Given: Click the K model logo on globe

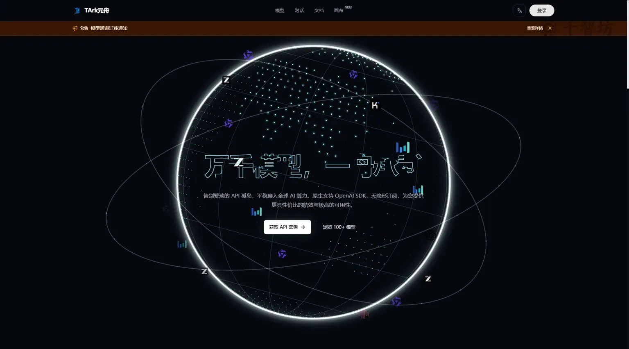Looking at the screenshot, I should [375, 105].
